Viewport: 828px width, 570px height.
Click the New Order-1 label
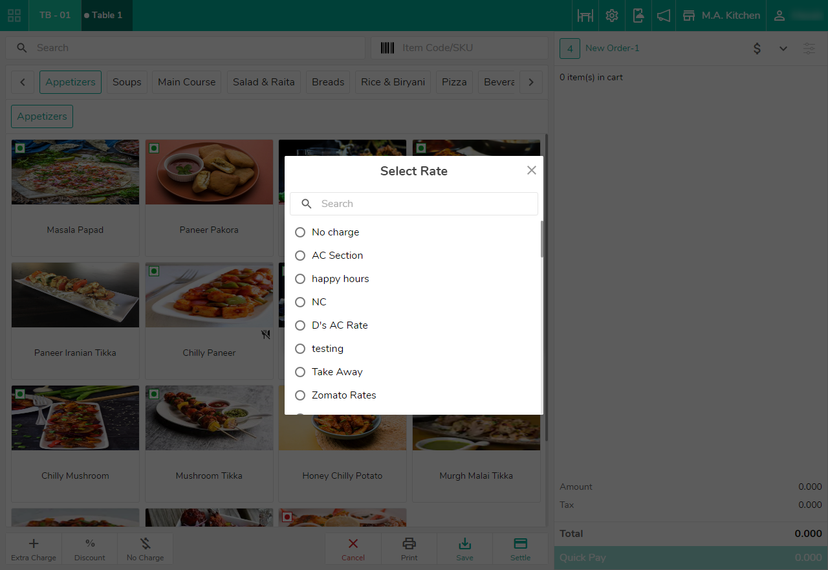pos(613,49)
